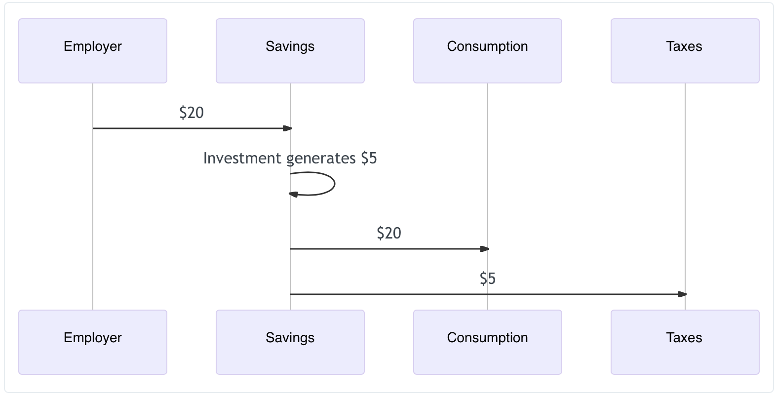The height and width of the screenshot is (398, 775).
Task: Click the arrowhead reaching the Taxes lifeline
Action: 682,294
